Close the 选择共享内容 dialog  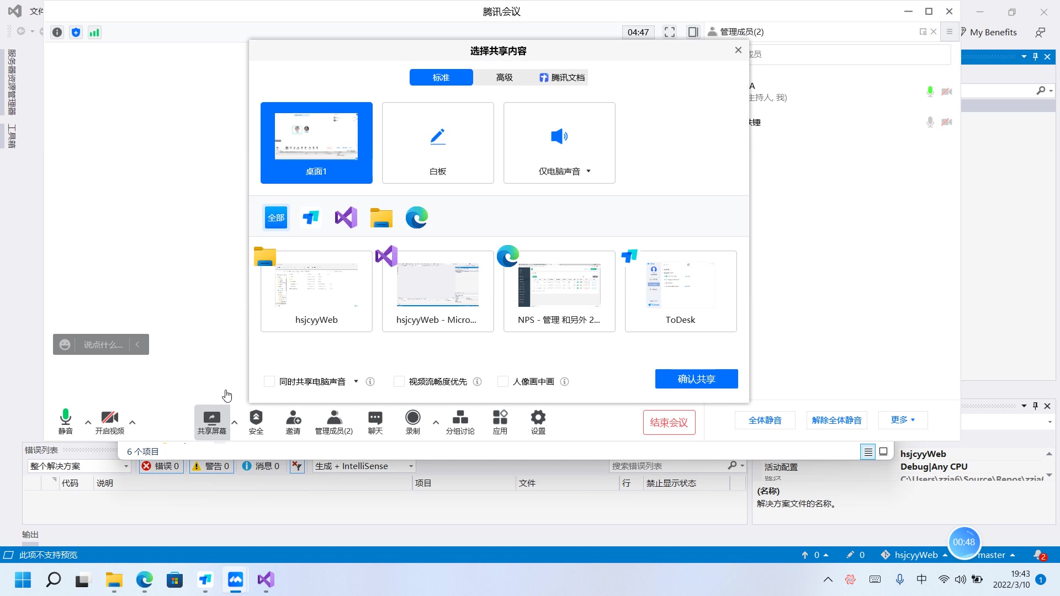click(738, 50)
